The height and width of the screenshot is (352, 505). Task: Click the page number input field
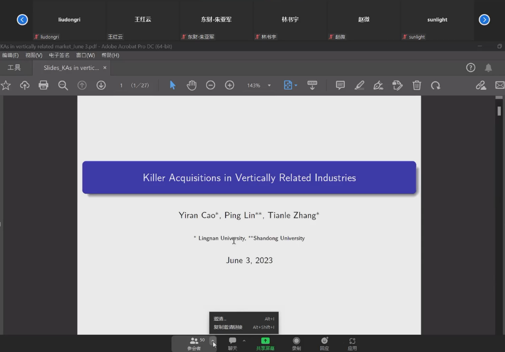(x=121, y=86)
